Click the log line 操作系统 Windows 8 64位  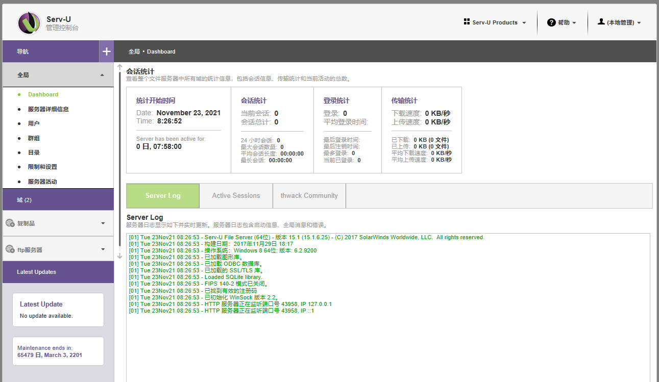point(223,250)
